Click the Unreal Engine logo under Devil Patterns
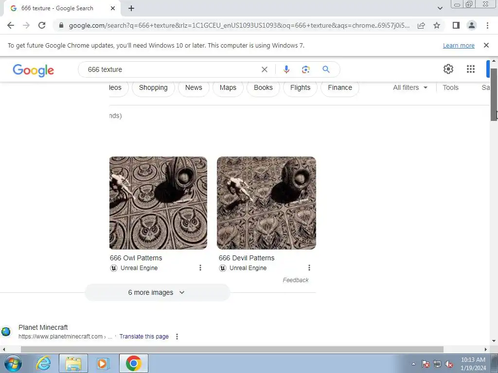The height and width of the screenshot is (373, 498). click(x=223, y=268)
